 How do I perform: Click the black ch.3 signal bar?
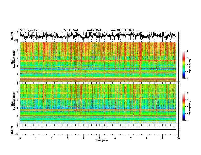click(x=98, y=129)
